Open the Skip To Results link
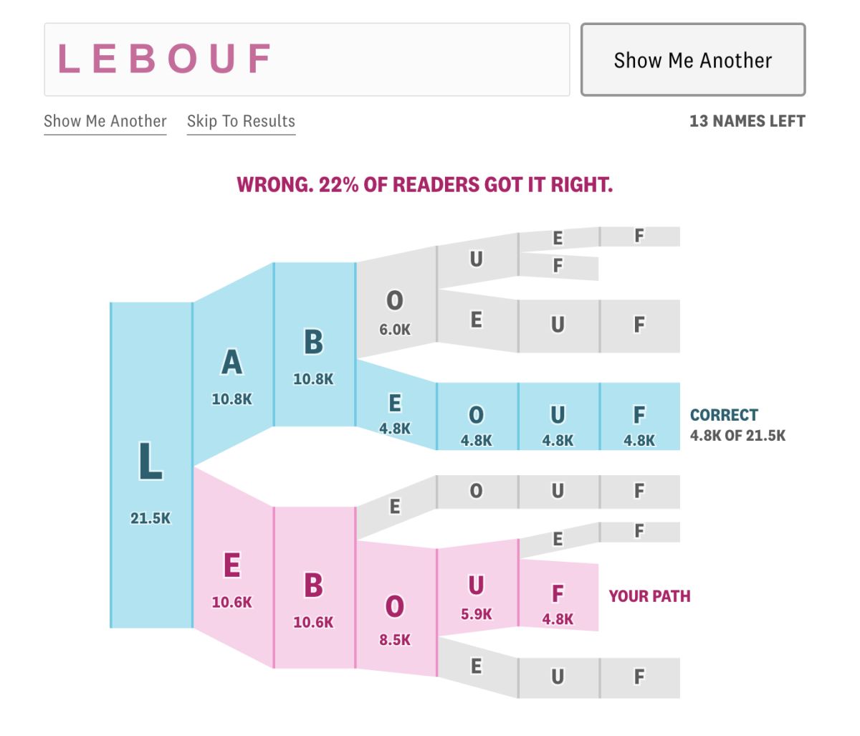860x736 pixels. click(241, 121)
